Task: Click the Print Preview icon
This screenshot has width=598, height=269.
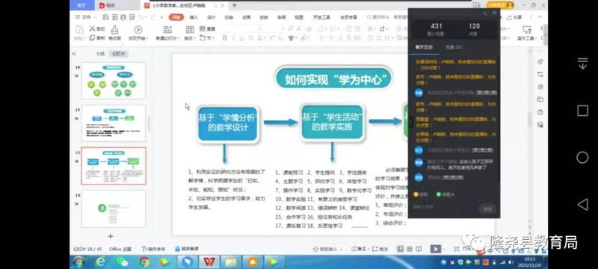Action: pyautogui.click(x=132, y=17)
